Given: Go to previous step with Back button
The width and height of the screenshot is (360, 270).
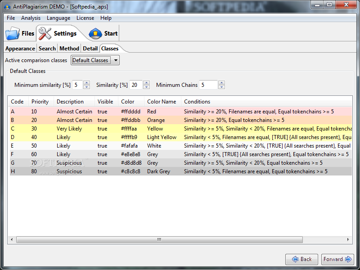Looking at the screenshot, I should click(x=301, y=259).
